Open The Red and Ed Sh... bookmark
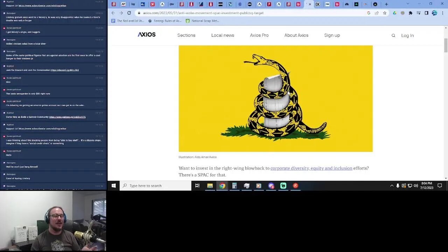448x252 pixels. [128, 21]
